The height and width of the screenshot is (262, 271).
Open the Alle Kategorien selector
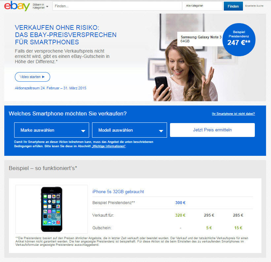tap(202, 6)
